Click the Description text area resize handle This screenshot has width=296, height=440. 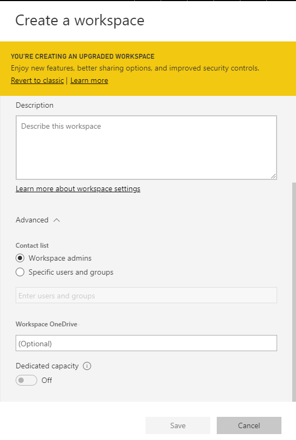(273, 176)
